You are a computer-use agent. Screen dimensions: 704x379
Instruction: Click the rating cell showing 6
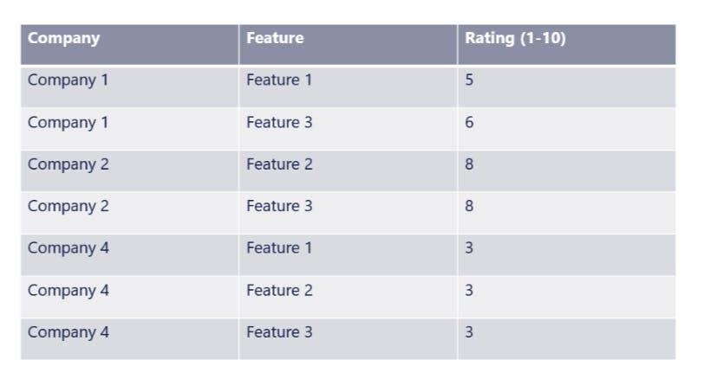coord(469,123)
